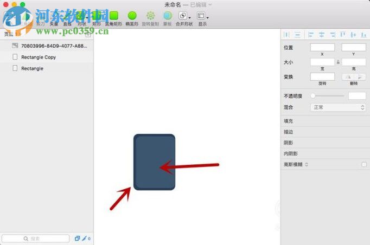Viewport: 370px width, 245px height.
Task: Select the Rectangle layer in list
Action: (47, 68)
